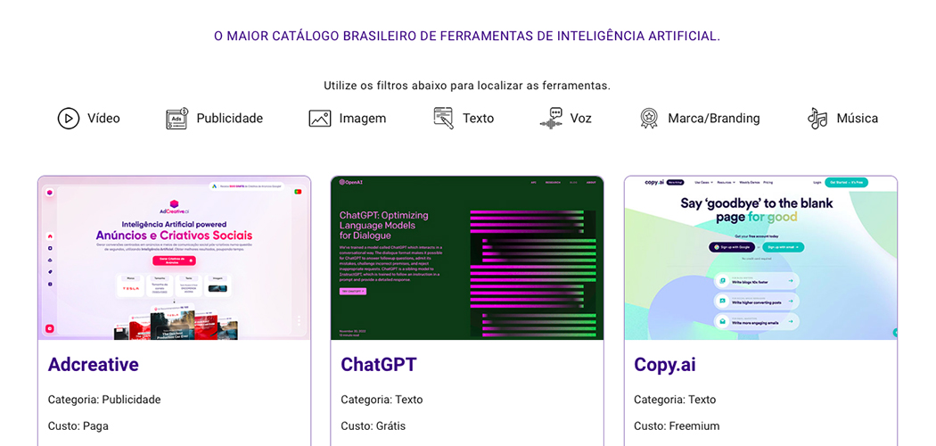Click the Publicidade ads icon
Viewport: 936px width, 446px height.
(x=177, y=119)
